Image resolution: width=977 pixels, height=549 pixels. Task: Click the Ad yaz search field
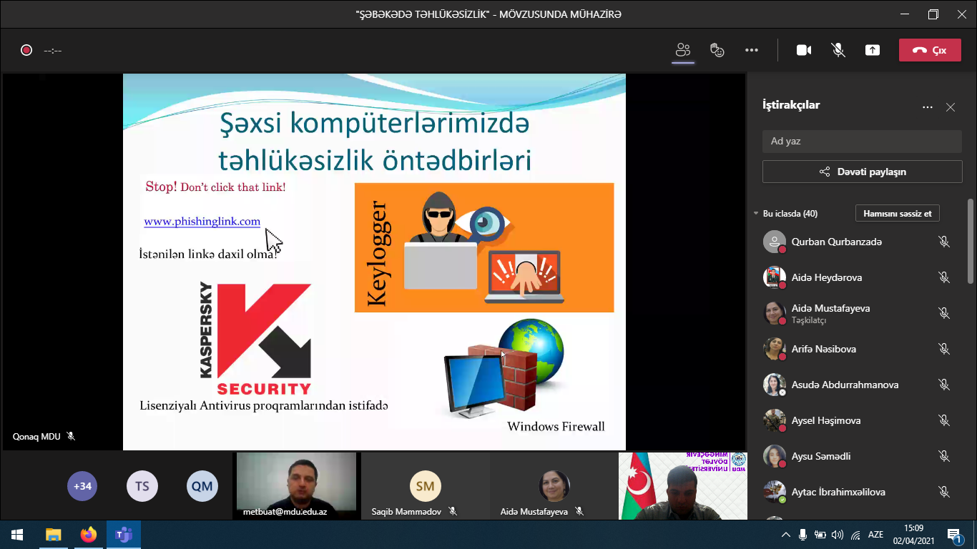click(862, 141)
